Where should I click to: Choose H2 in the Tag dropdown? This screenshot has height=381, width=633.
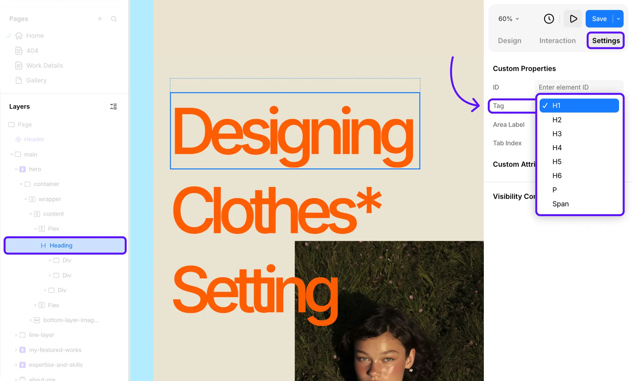tap(579, 120)
